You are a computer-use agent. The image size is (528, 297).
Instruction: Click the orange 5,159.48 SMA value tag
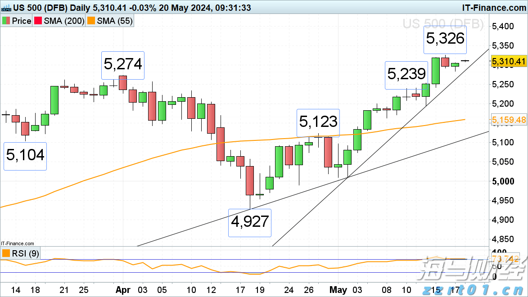[508, 120]
